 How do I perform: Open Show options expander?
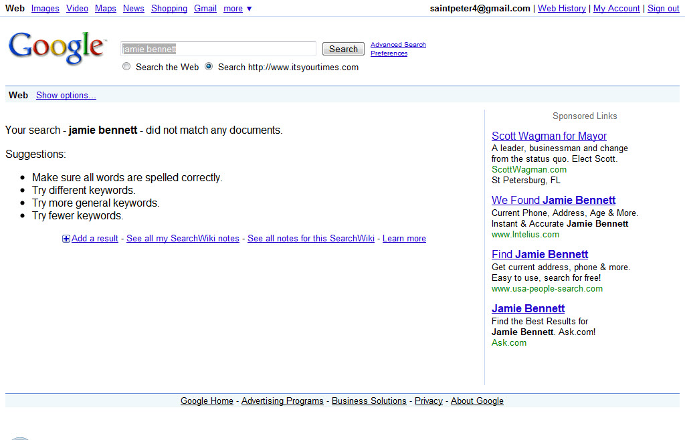66,95
